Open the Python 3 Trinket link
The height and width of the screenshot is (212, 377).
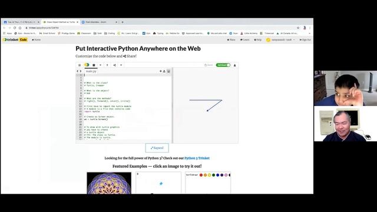pyautogui.click(x=197, y=158)
